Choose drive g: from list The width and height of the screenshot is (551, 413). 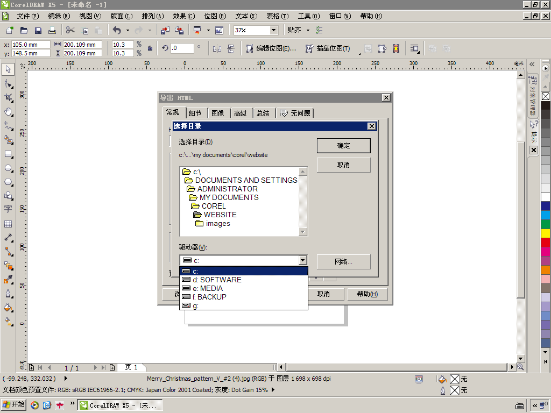pyautogui.click(x=244, y=305)
